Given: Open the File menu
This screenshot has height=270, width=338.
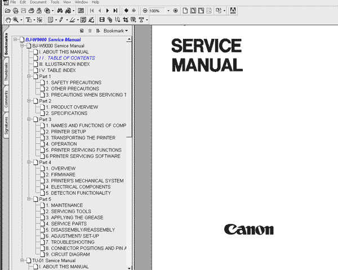Looking at the screenshot, I should 13,2.
